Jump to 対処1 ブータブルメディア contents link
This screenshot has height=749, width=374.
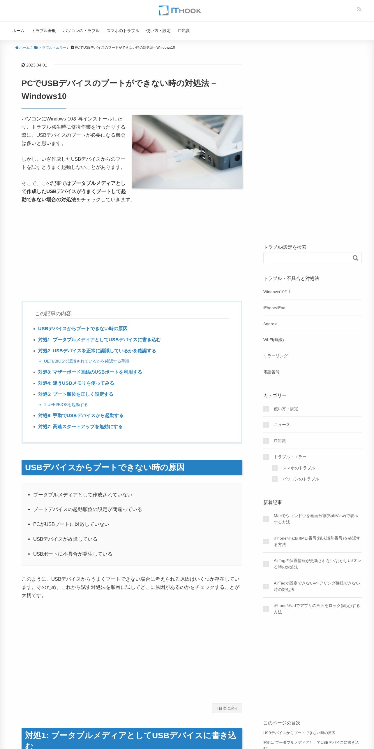point(99,340)
